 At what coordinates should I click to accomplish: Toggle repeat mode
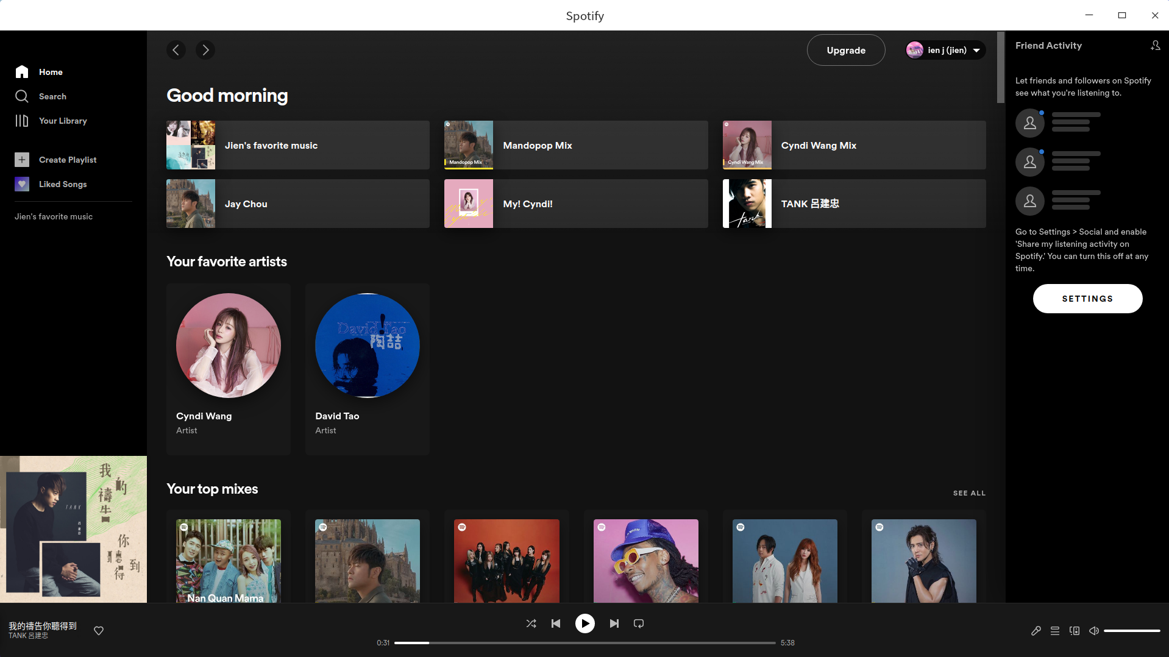tap(639, 623)
